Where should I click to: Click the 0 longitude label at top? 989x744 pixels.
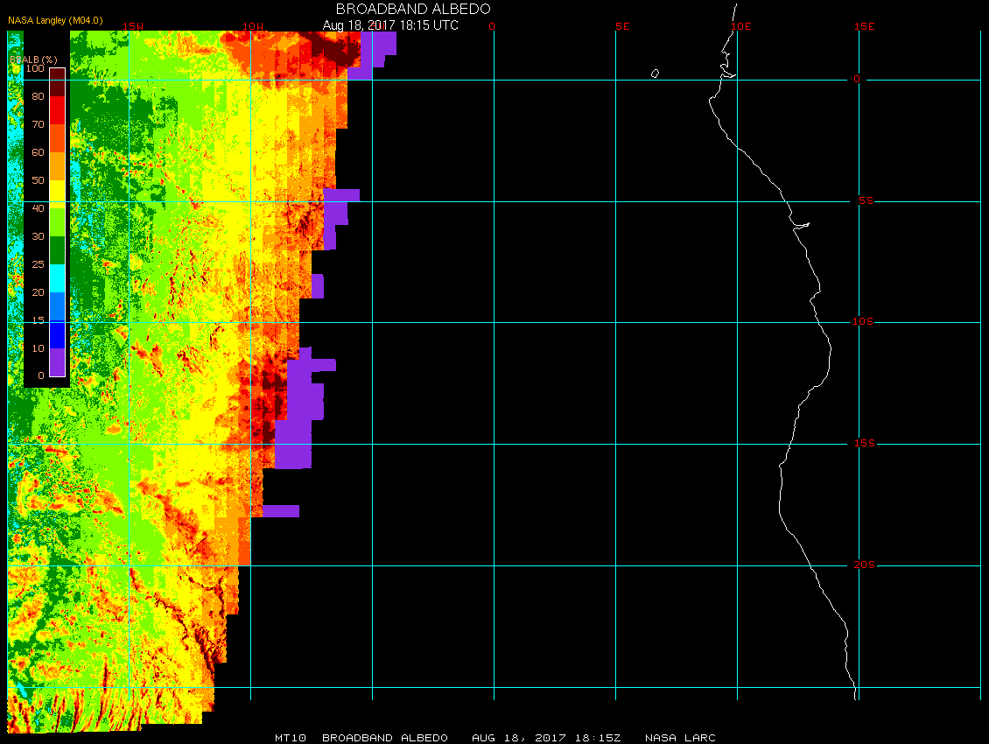492,26
